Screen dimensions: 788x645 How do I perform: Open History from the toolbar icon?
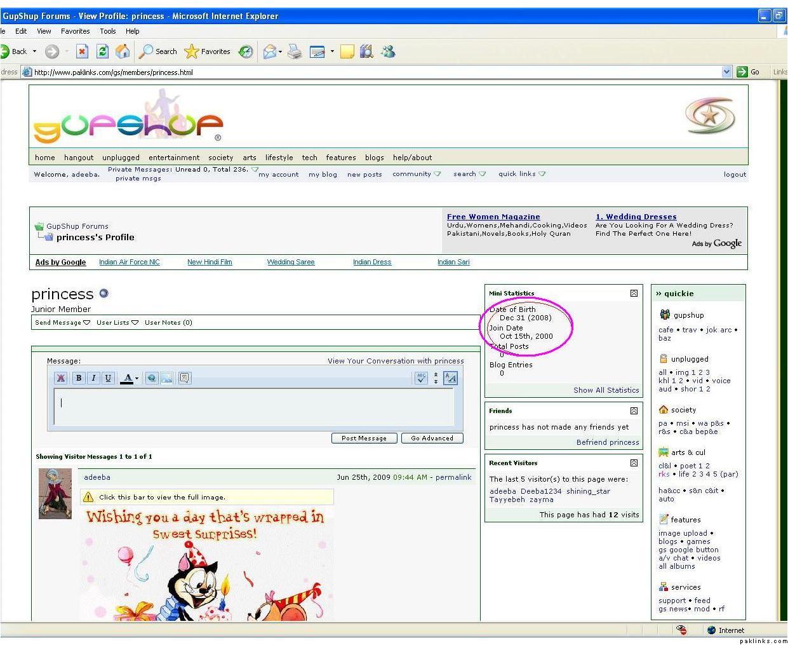click(x=246, y=51)
